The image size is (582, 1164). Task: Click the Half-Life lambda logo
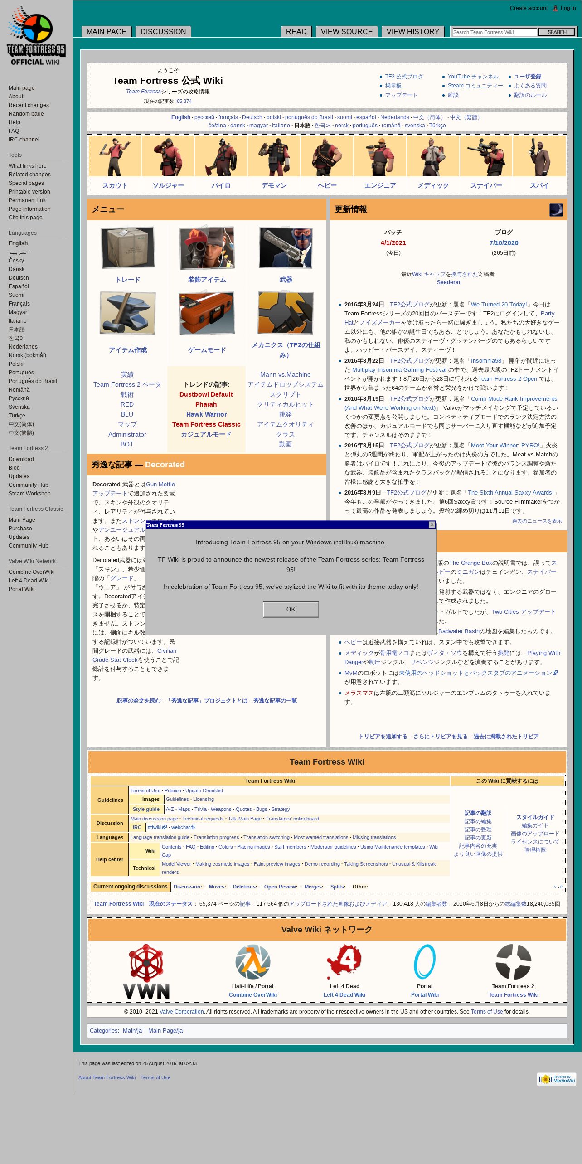253,962
